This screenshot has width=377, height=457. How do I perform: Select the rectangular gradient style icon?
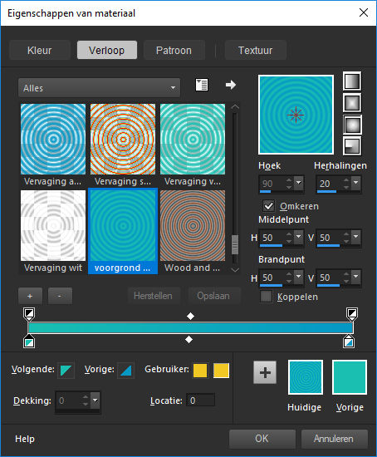(352, 103)
